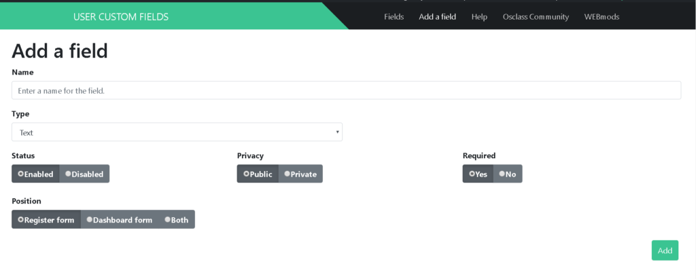Choose Private privacy option
This screenshot has width=696, height=279.
(300, 174)
